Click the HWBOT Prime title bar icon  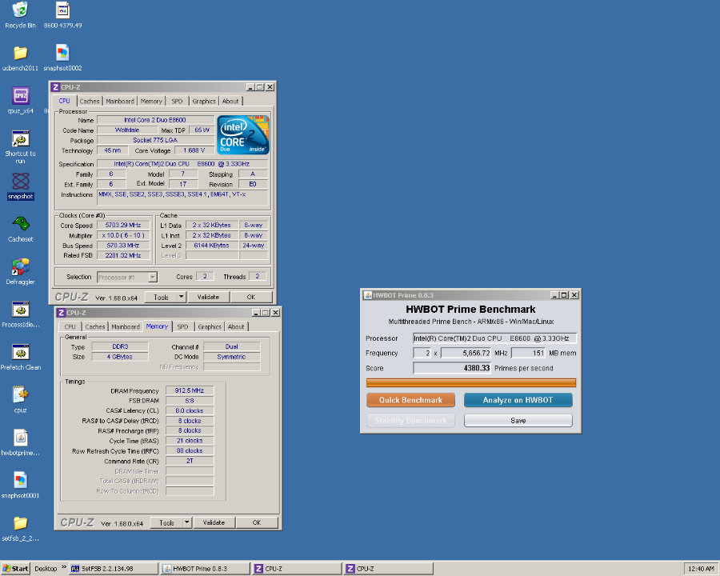(x=367, y=295)
